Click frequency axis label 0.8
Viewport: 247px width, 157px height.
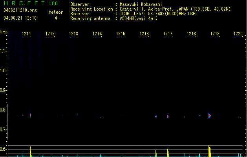(x=3, y=110)
